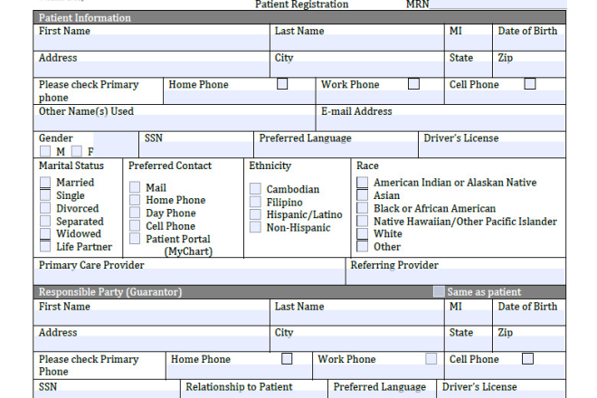The image size is (597, 398).
Task: Mark Widowed marital status
Action: (x=45, y=233)
